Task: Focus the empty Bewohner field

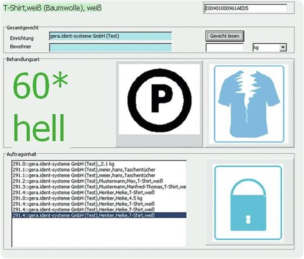Action: point(110,47)
